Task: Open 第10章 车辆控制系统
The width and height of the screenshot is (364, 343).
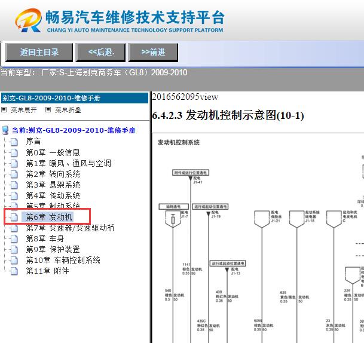Action: pos(63,260)
